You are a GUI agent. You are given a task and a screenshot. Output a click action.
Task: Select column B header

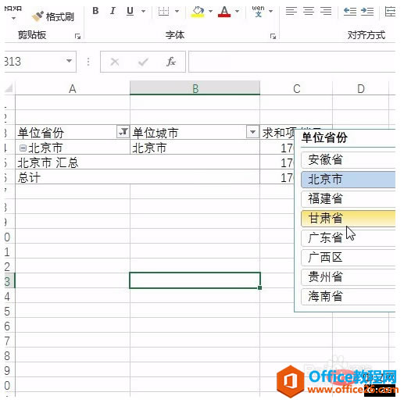click(195, 88)
